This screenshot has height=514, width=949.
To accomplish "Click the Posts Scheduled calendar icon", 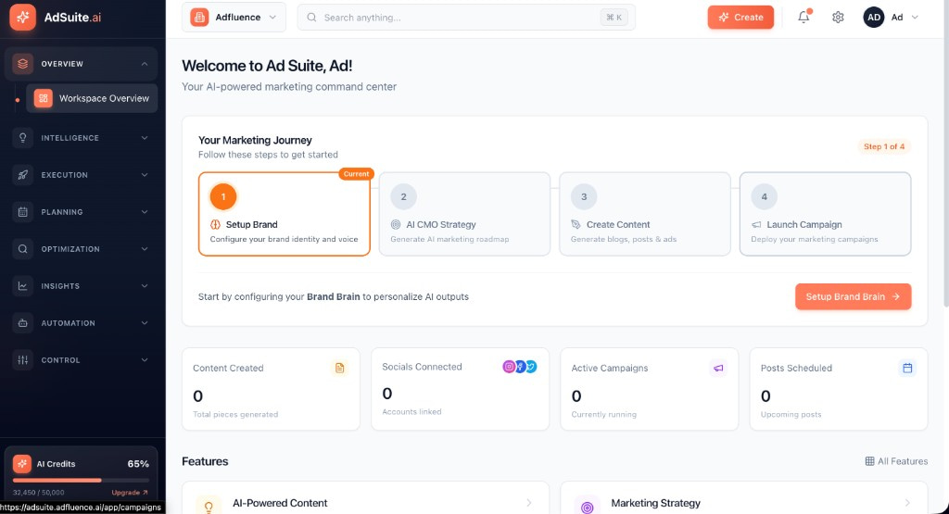I will click(x=907, y=368).
